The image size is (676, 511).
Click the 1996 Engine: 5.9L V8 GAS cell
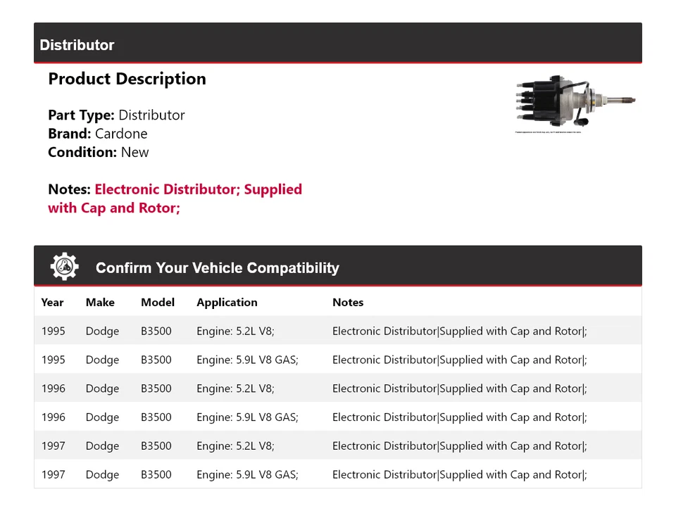click(x=247, y=417)
